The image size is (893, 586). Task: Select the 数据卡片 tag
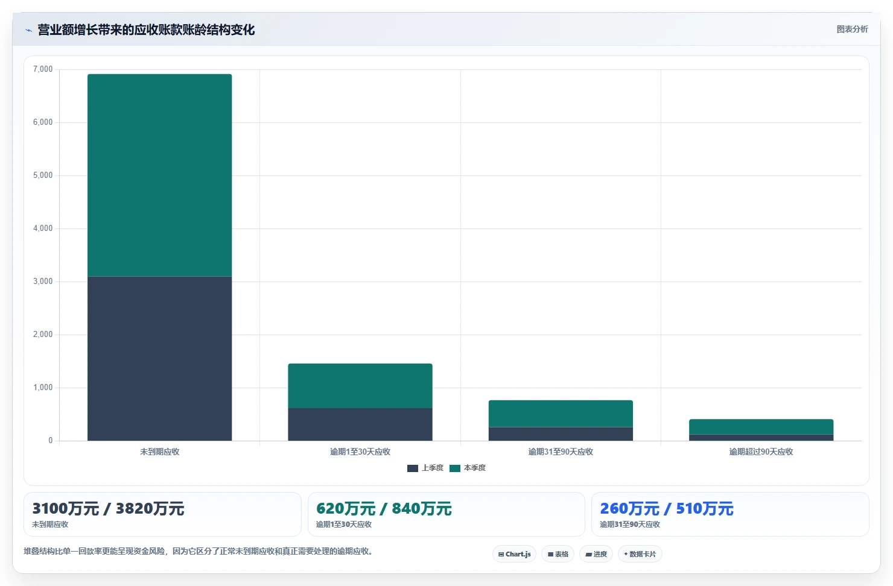point(640,554)
